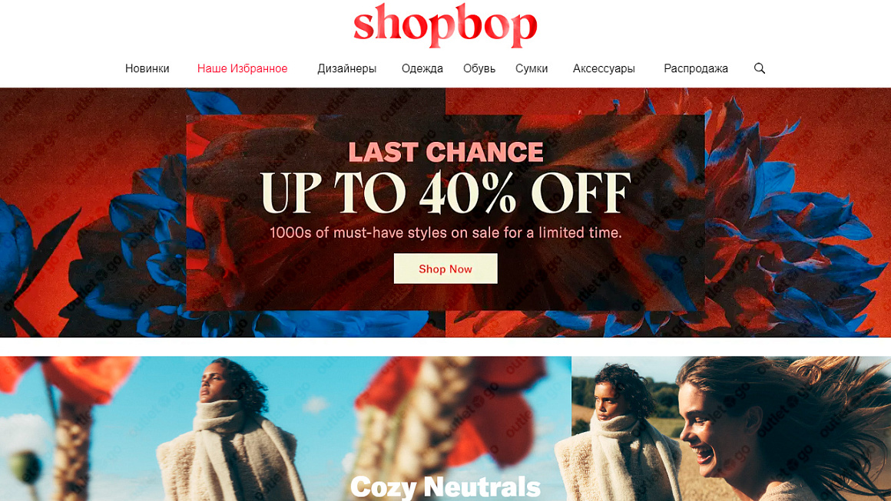Click the Shop Now button

445,269
